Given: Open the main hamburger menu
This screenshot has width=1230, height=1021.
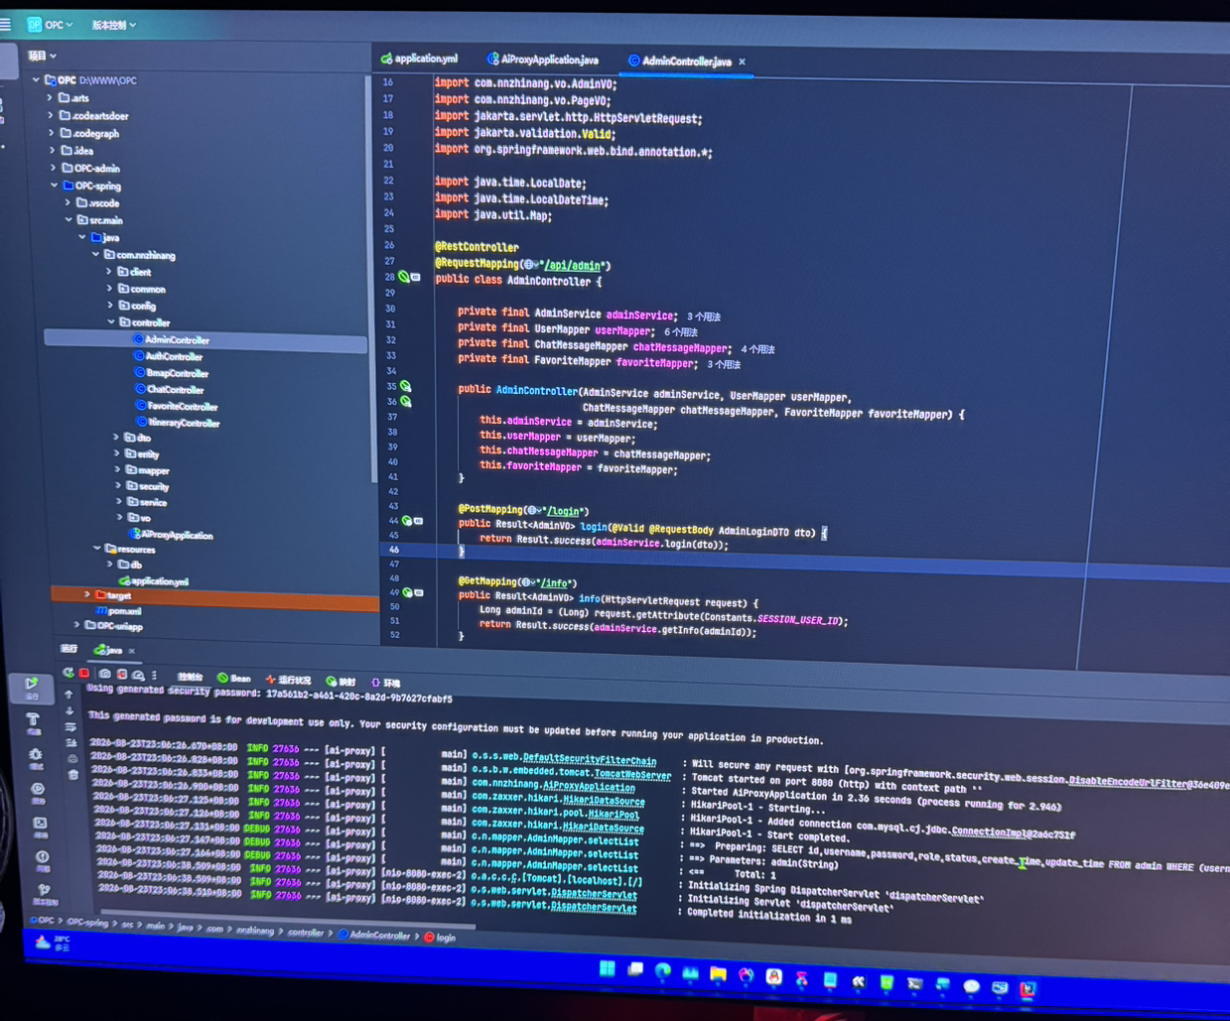Looking at the screenshot, I should coord(5,24).
